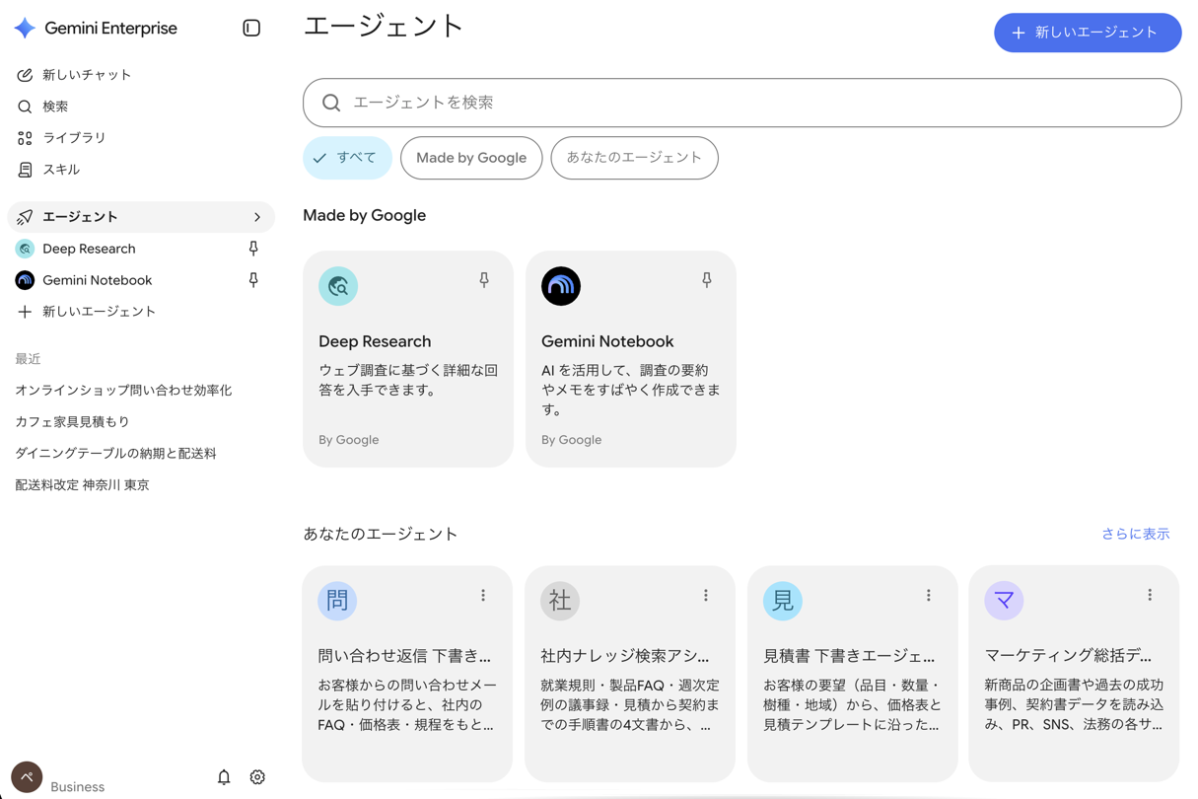Screen dimensions: 1198x799
Task: Click the 検索 magnifier icon in sidebar
Action: pos(25,107)
